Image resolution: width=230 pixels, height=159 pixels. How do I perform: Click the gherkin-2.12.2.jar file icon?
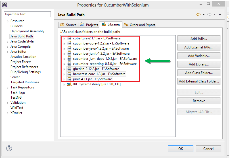[x=69, y=69]
